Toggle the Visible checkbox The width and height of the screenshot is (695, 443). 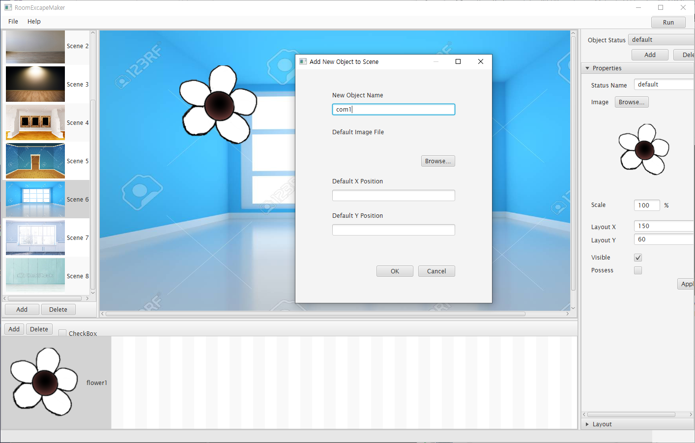coord(638,258)
